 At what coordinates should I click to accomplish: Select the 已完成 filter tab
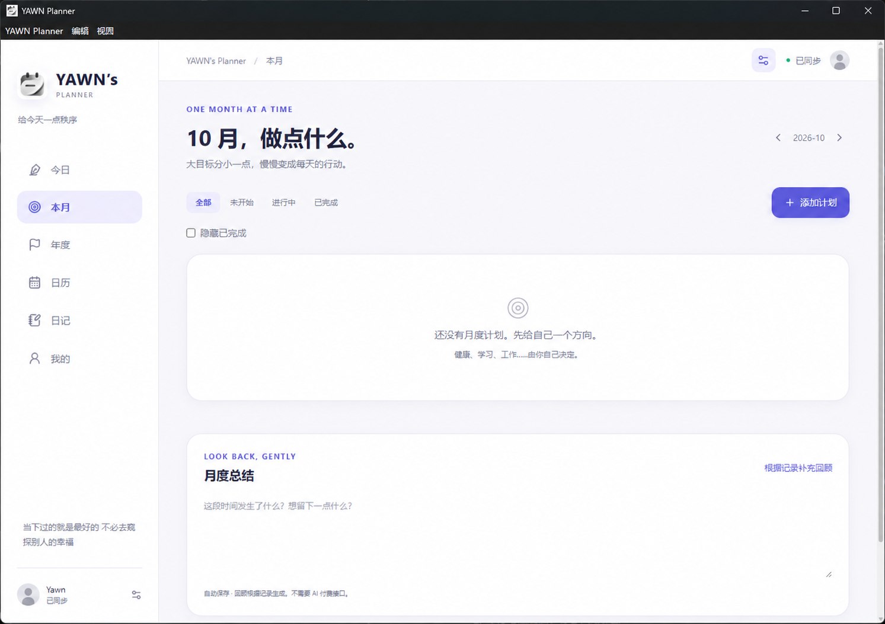point(326,203)
